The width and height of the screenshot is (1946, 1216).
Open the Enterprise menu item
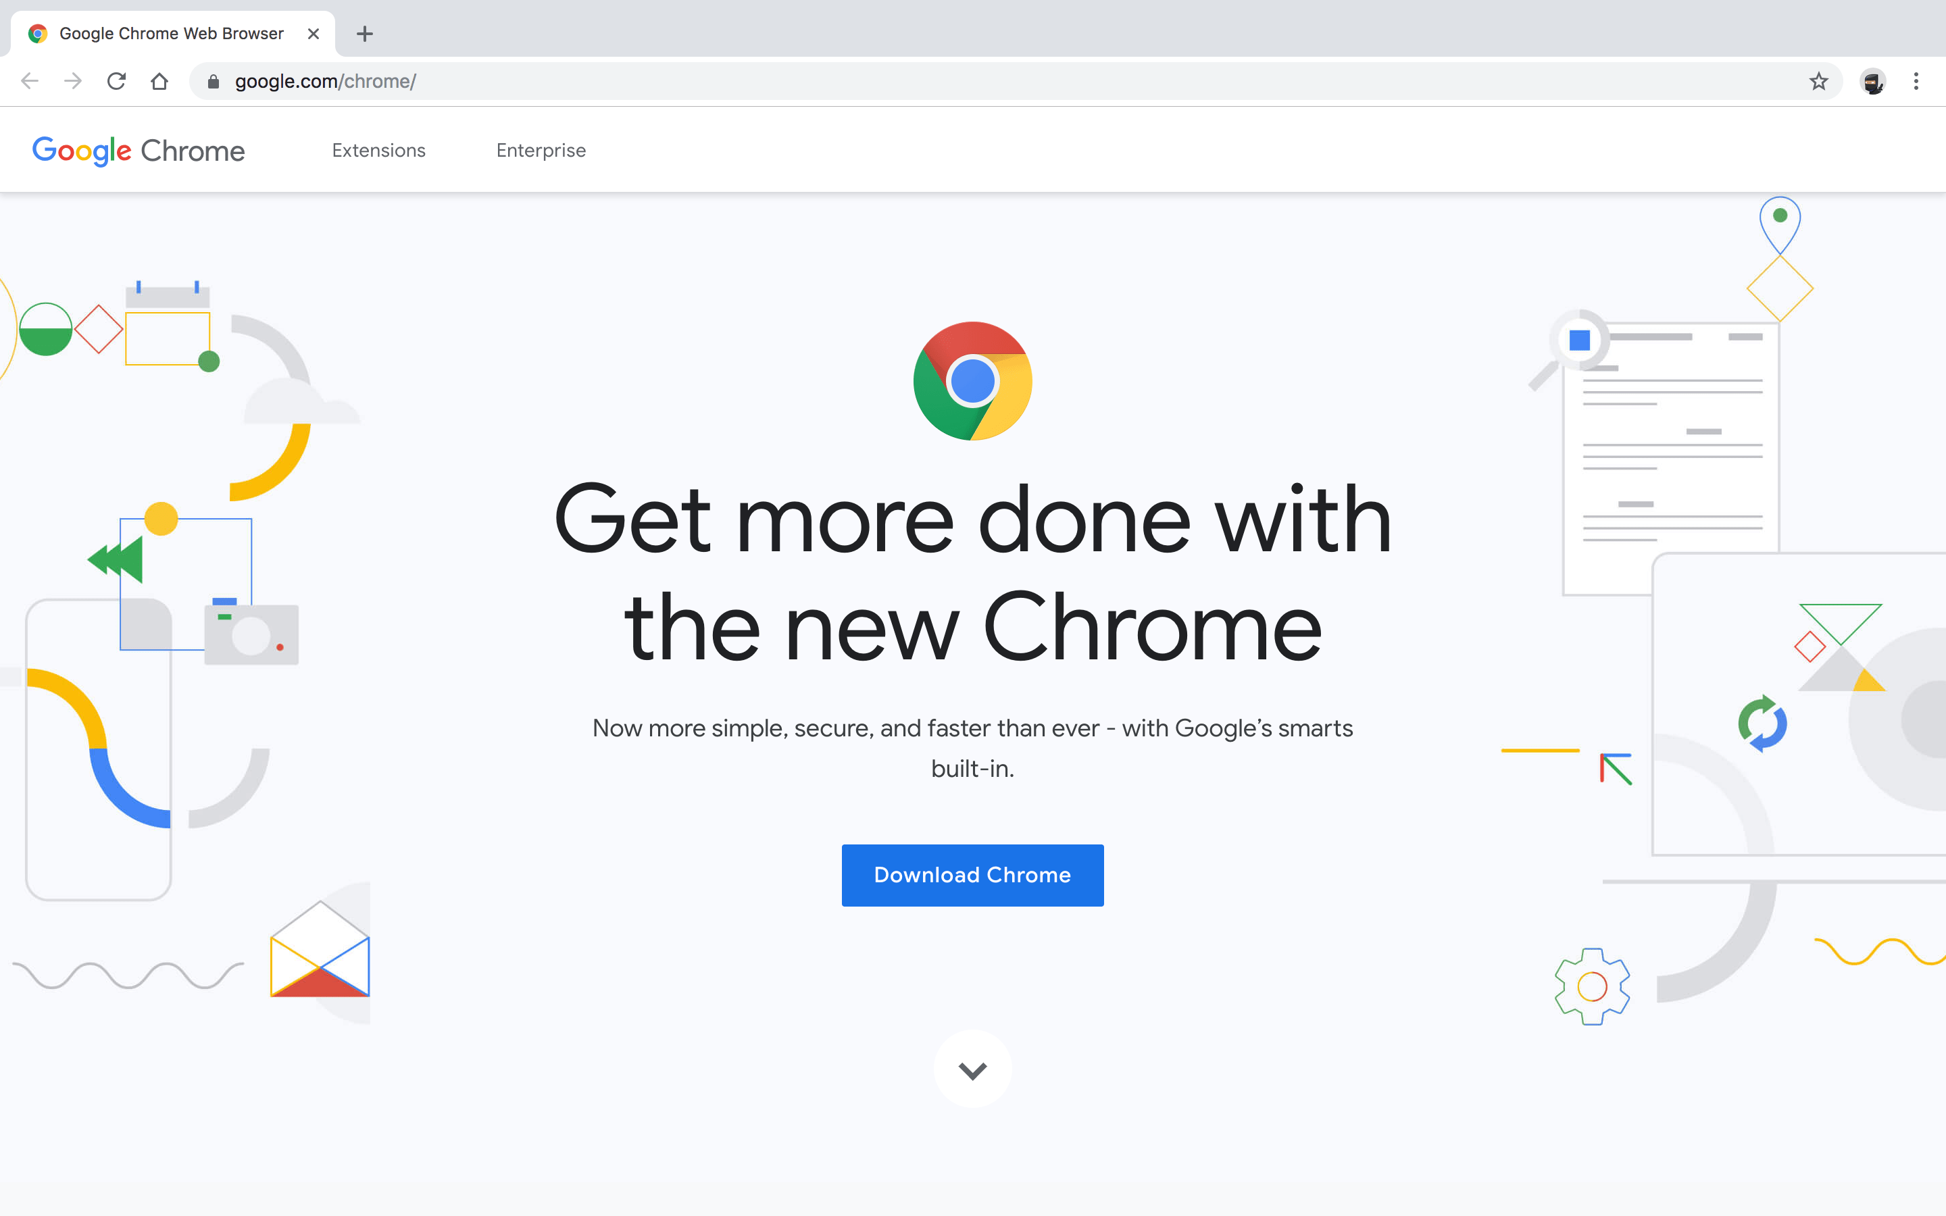(539, 150)
